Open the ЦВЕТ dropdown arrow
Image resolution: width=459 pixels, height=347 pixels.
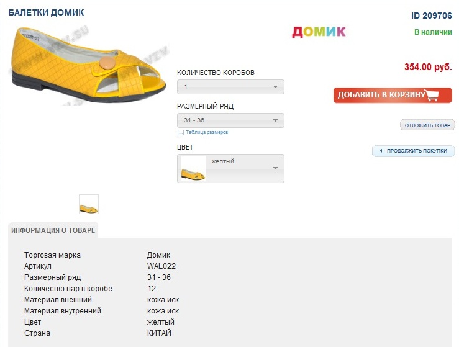(275, 168)
